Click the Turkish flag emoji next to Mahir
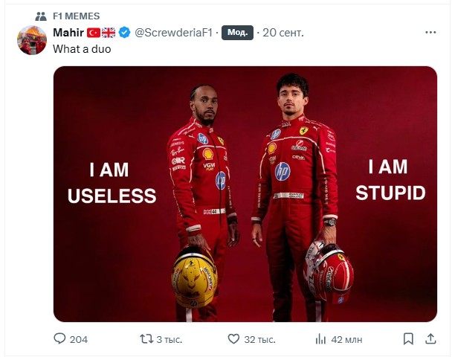452x357 pixels. coord(94,33)
